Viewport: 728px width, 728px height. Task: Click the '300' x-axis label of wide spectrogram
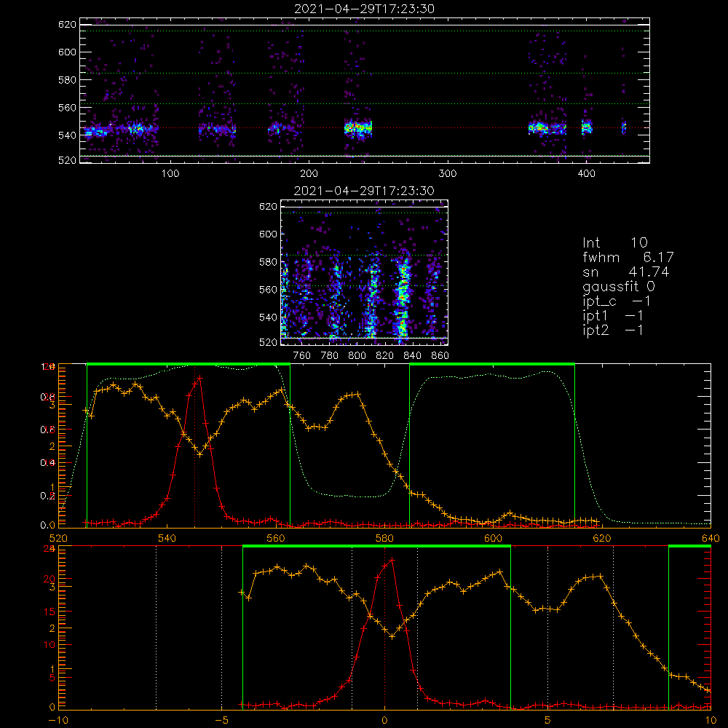point(448,174)
